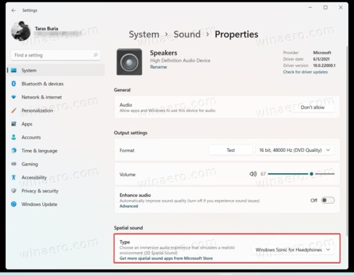
Task: Click the Test format button
Action: point(231,150)
